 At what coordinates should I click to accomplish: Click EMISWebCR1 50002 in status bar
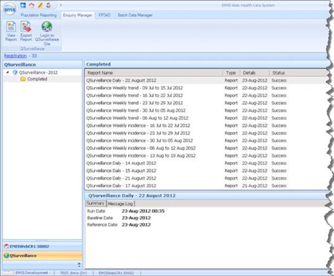[x=116, y=273]
